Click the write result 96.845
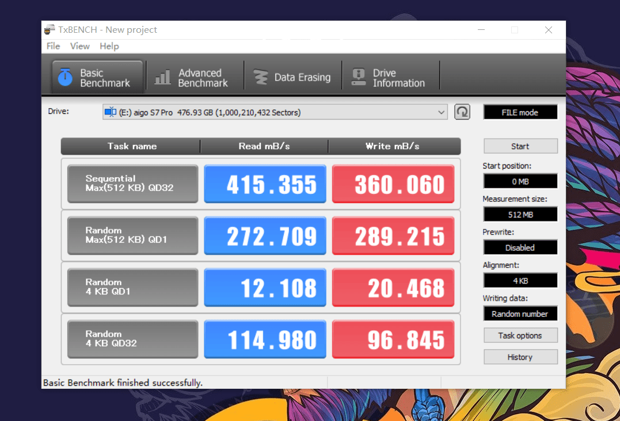 tap(393, 339)
